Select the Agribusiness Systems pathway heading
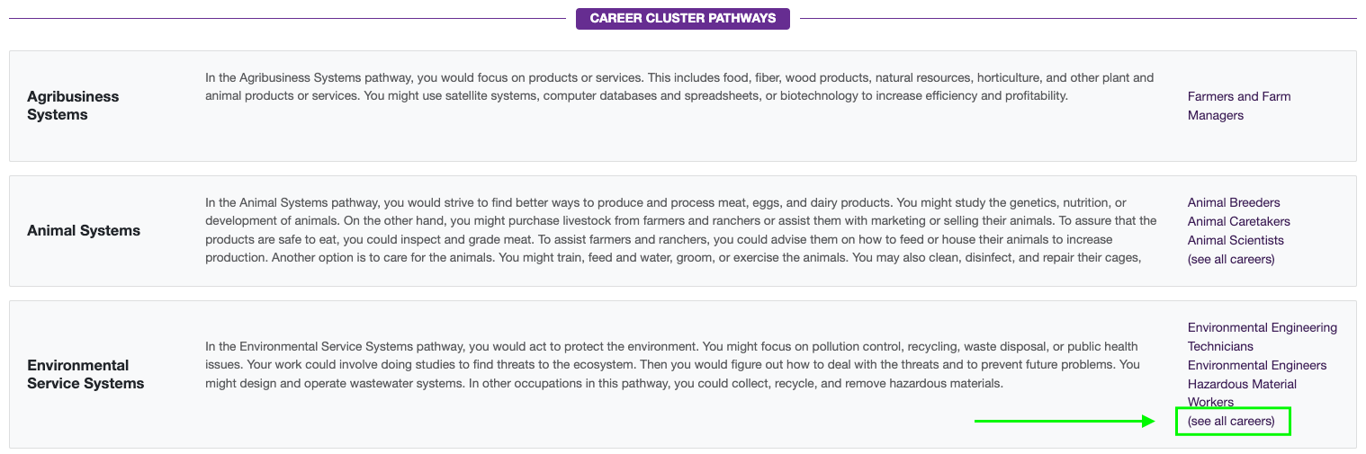 point(73,105)
